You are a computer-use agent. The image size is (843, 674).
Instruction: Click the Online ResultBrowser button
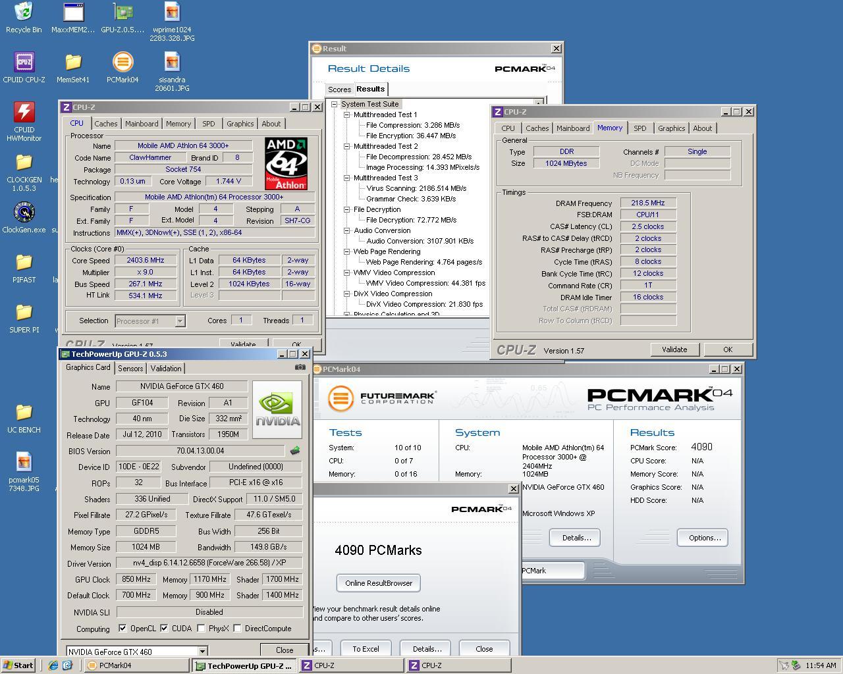(x=379, y=583)
